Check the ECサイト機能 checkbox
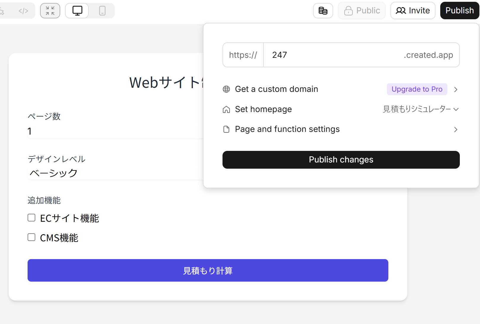480x324 pixels. (31, 217)
